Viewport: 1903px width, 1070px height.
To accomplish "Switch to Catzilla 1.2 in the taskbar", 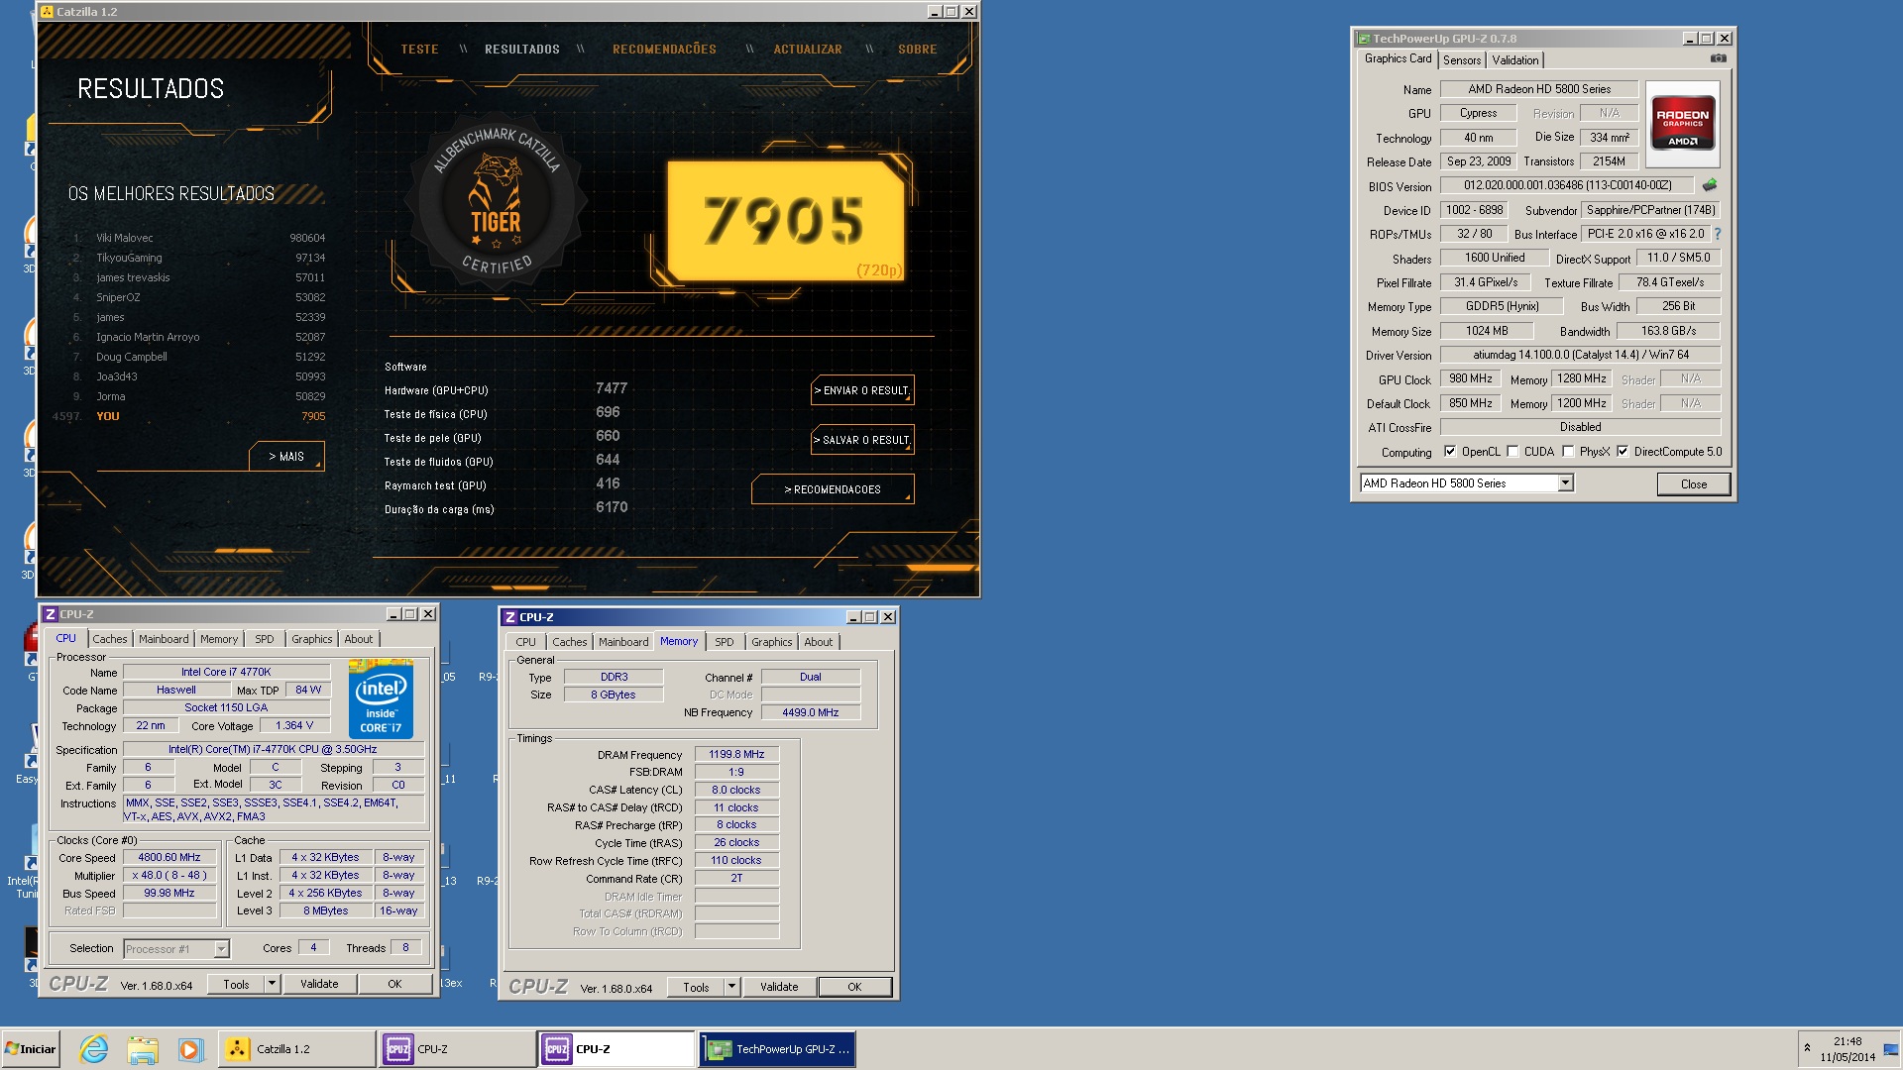I will [x=296, y=1049].
